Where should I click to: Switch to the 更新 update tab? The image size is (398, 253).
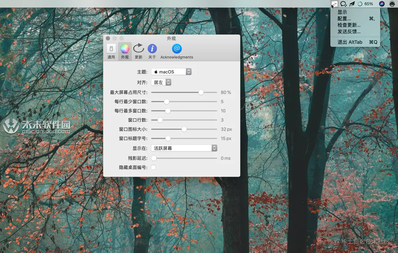coord(138,51)
